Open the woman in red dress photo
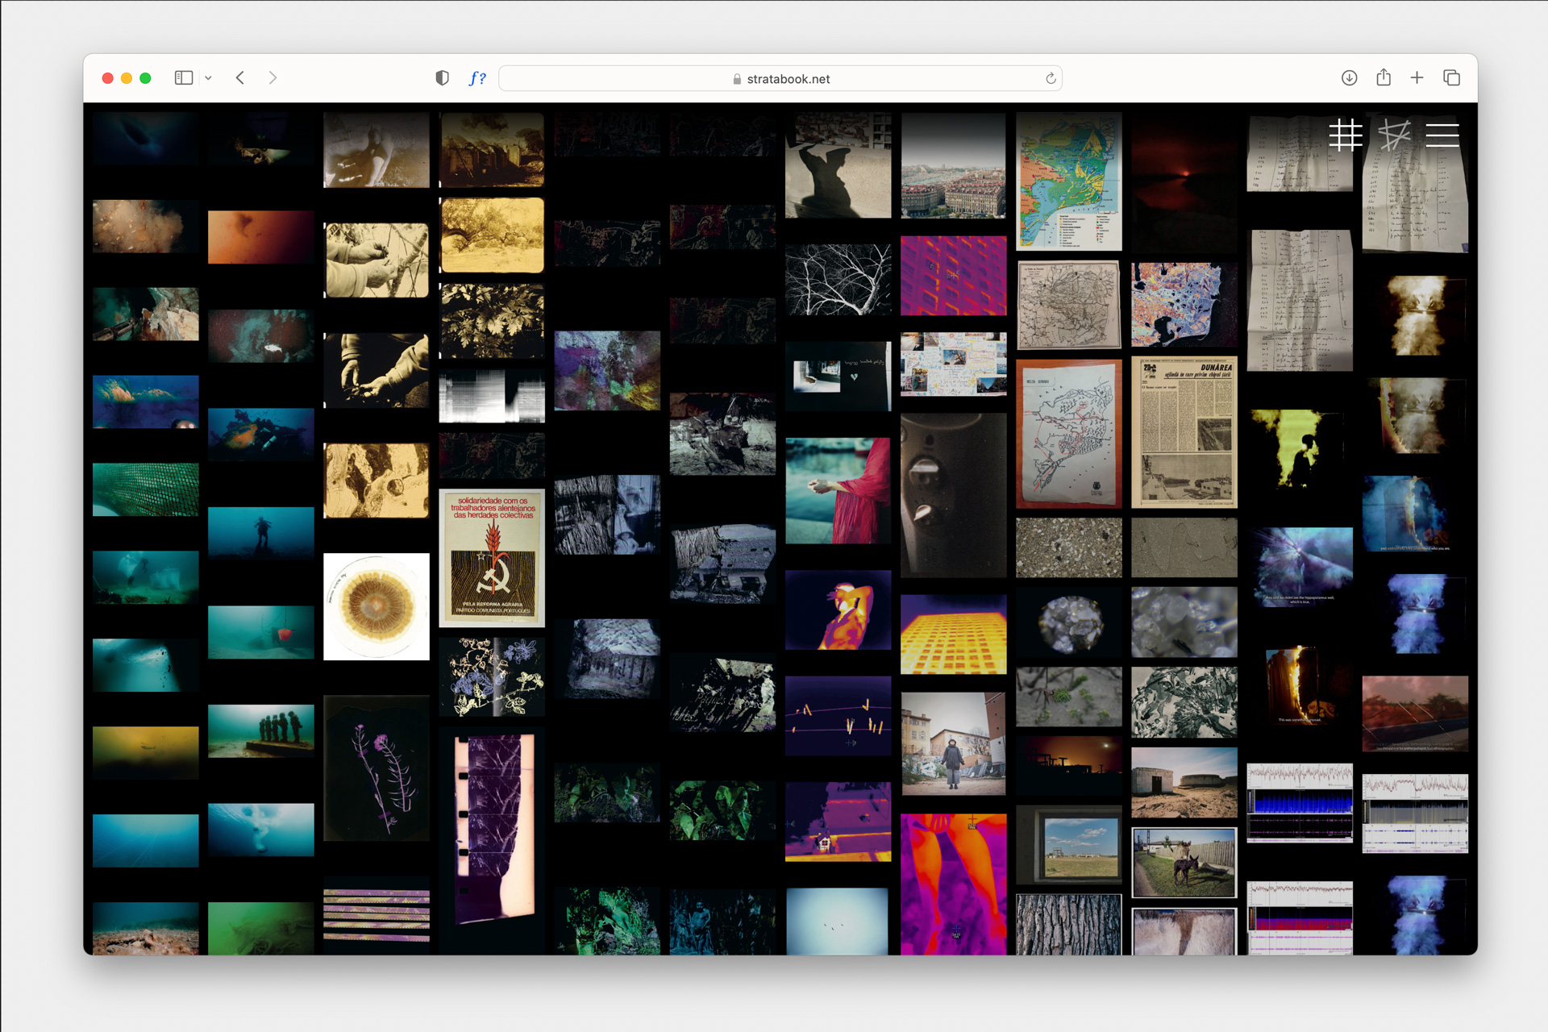The image size is (1548, 1032). pyautogui.click(x=838, y=491)
